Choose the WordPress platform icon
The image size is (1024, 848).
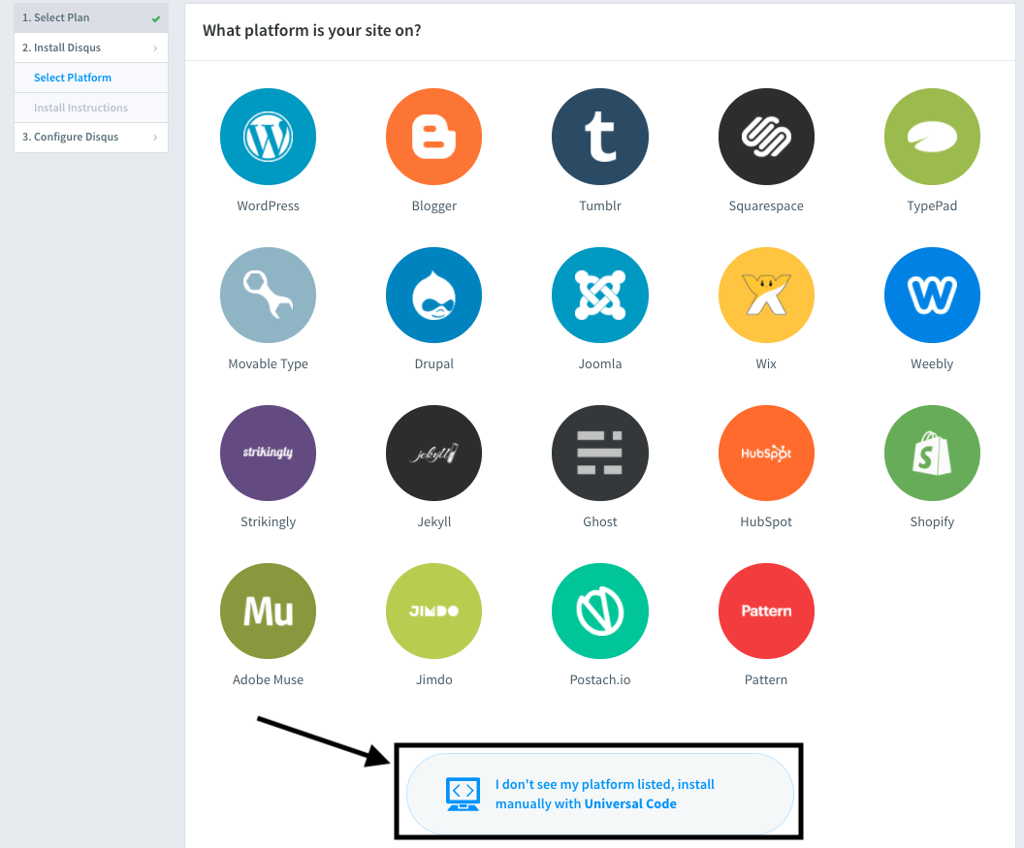268,137
